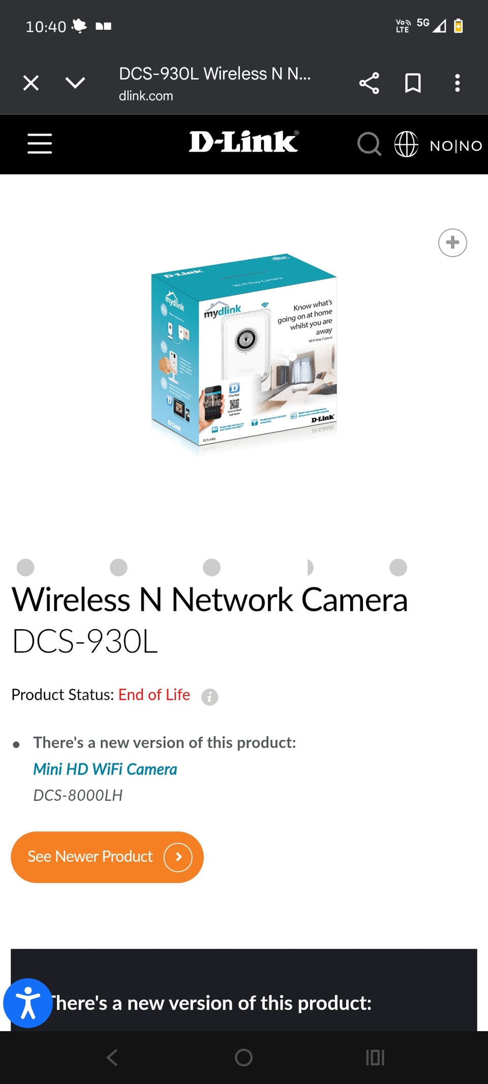The width and height of the screenshot is (488, 1084).
Task: Open the globe region selector
Action: click(x=406, y=144)
